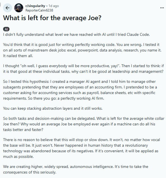Viewport: 166px width, 178px height.
Task: Click the line 'tasks better and faster?'
Action: pyautogui.click(x=23, y=130)
